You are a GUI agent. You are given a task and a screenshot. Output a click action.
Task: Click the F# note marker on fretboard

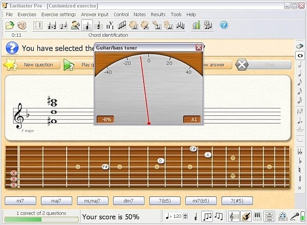[x=105, y=167]
